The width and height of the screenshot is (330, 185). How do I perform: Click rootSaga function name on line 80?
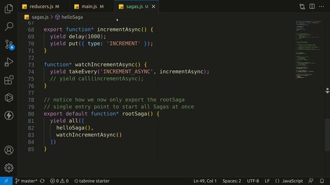pos(135,114)
